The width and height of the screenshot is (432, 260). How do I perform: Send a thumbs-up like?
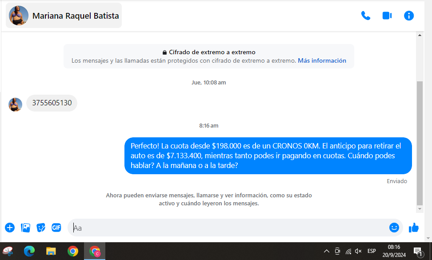(x=414, y=228)
